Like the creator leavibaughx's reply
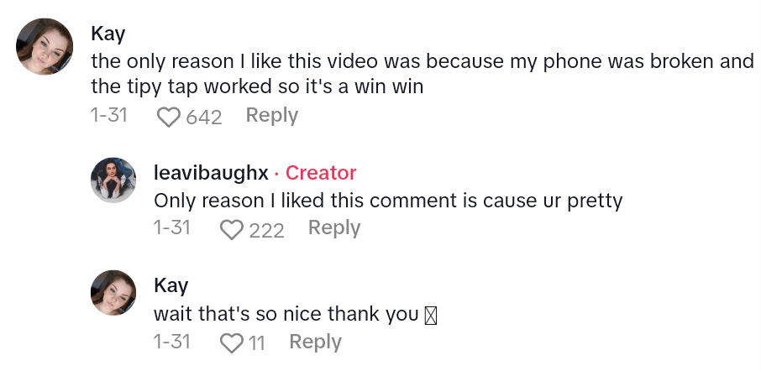Screen dimensions: 761x371 pyautogui.click(x=231, y=229)
